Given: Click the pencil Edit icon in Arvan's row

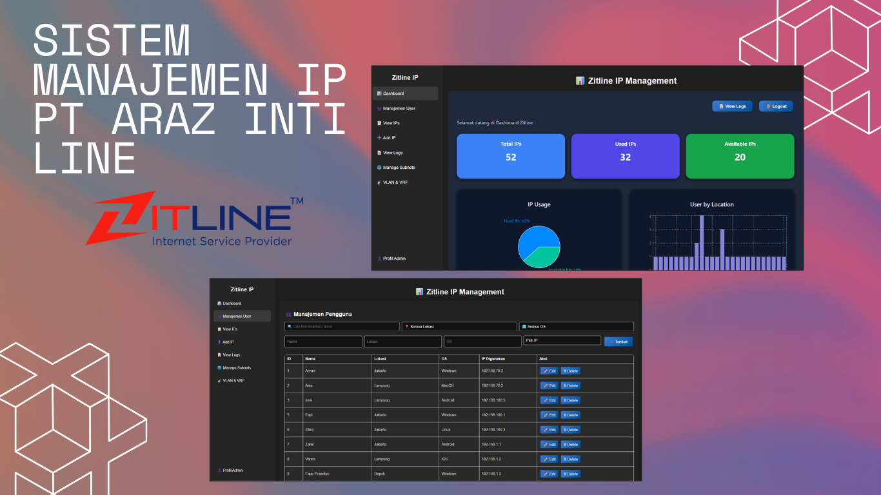Looking at the screenshot, I should tap(546, 371).
